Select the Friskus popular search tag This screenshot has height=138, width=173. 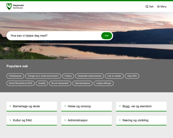pyautogui.click(x=68, y=76)
